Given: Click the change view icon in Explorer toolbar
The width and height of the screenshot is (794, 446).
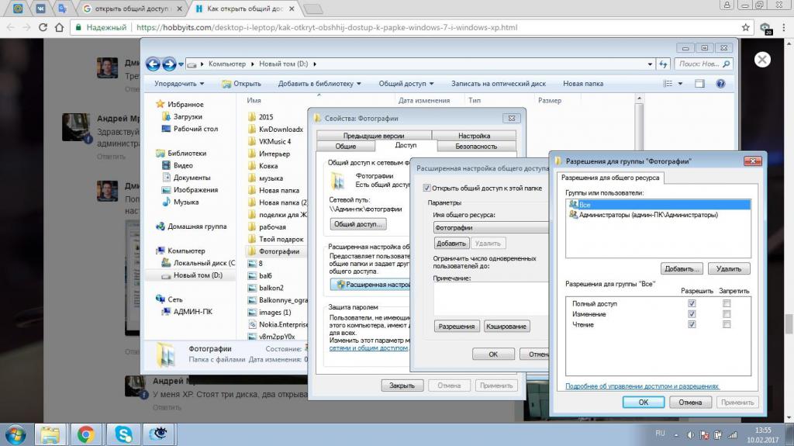Looking at the screenshot, I should pos(668,84).
